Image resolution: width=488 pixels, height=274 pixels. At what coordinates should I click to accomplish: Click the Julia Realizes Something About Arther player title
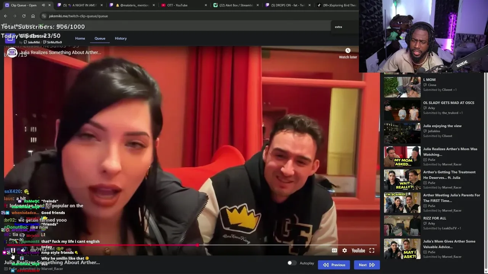[61, 53]
